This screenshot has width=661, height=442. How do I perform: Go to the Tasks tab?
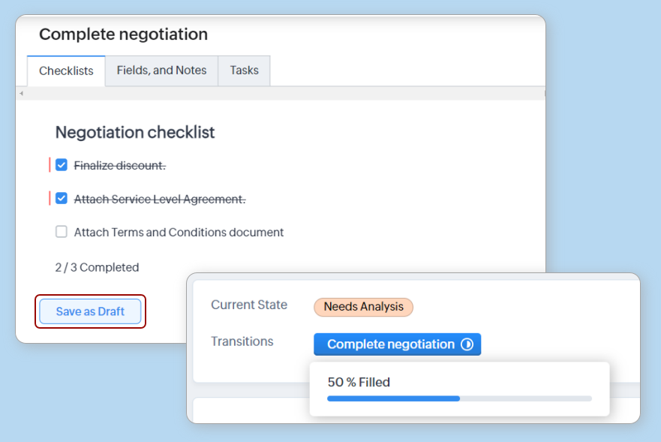coord(244,71)
